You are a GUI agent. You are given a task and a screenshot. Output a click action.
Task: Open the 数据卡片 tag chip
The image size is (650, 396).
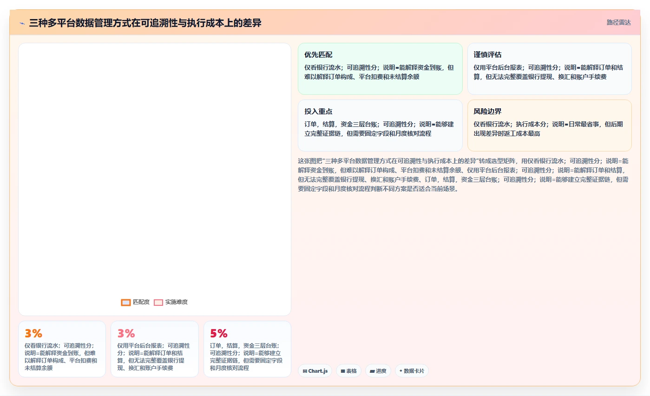pos(412,371)
